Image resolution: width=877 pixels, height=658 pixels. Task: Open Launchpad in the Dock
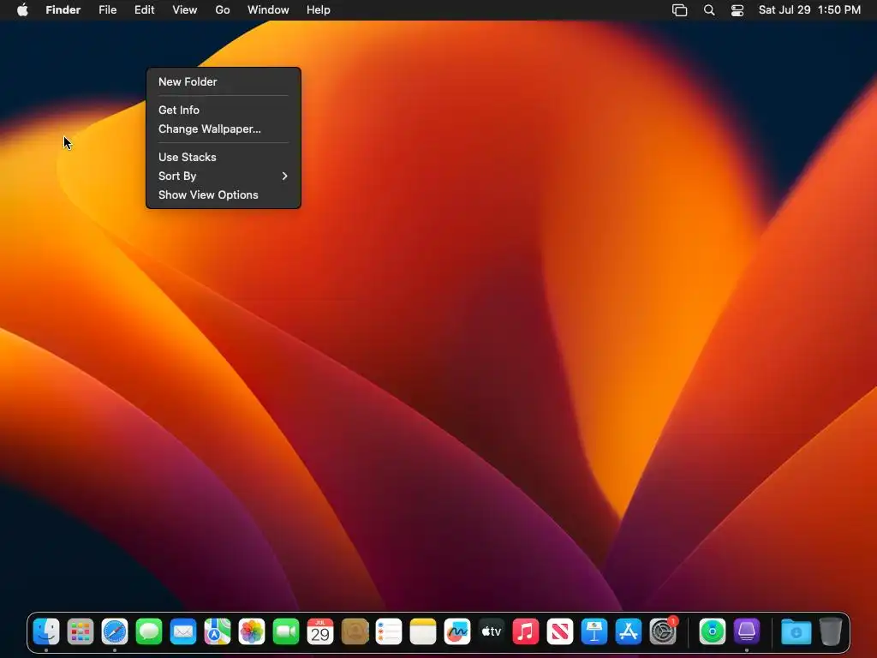tap(81, 631)
